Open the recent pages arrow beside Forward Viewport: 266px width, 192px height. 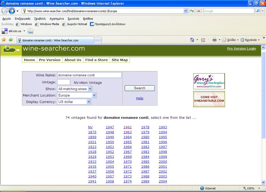pos(17,11)
